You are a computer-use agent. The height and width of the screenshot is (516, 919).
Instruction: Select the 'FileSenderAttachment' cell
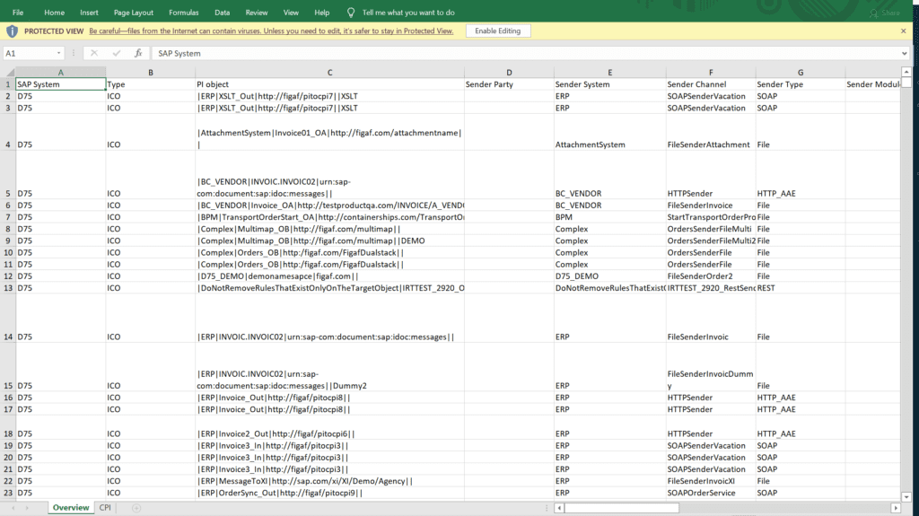coord(711,132)
